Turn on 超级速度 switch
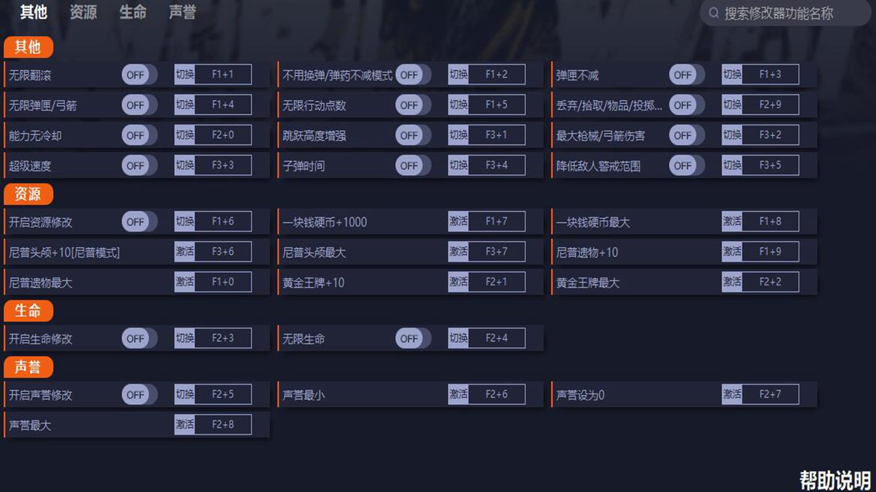The width and height of the screenshot is (876, 492). click(139, 165)
